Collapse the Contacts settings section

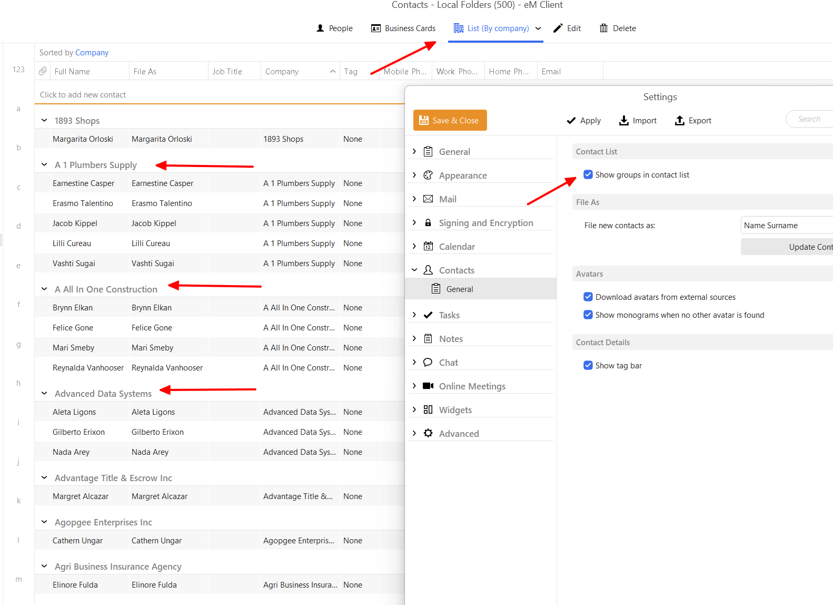(x=414, y=270)
